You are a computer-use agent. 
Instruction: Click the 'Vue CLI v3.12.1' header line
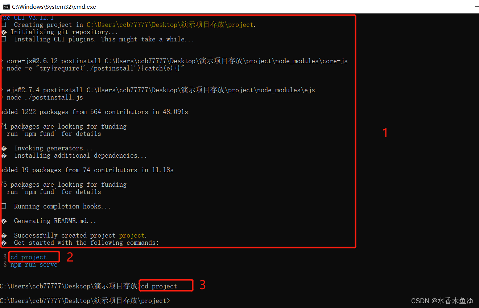28,17
